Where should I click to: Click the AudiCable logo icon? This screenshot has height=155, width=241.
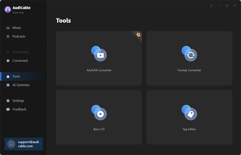8,10
